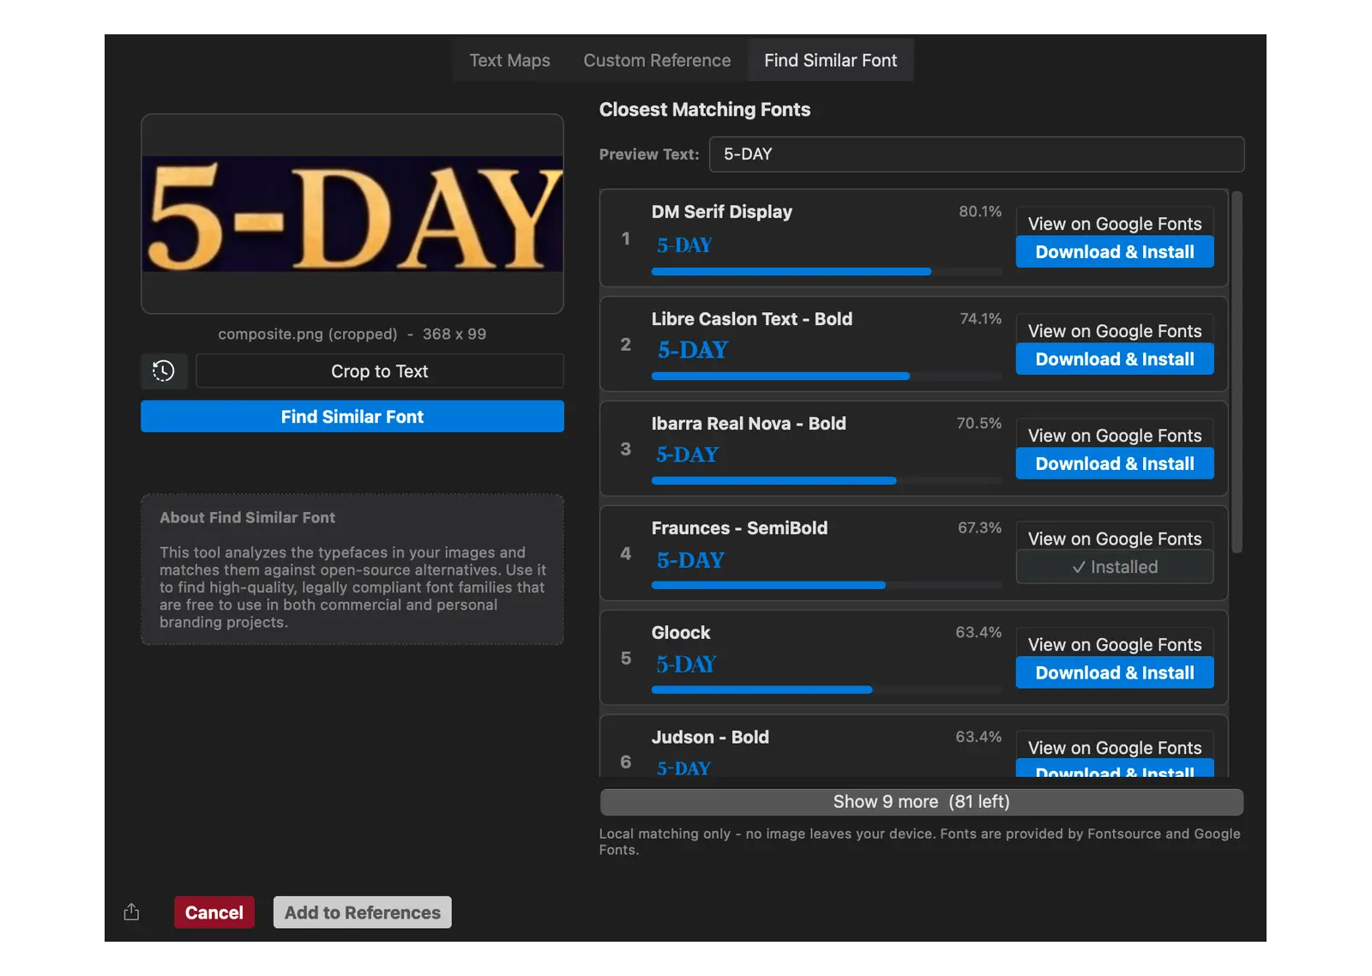View Libre Caslon Text on Google Fonts
Screen dimensions: 1372x976
[x=1115, y=330]
